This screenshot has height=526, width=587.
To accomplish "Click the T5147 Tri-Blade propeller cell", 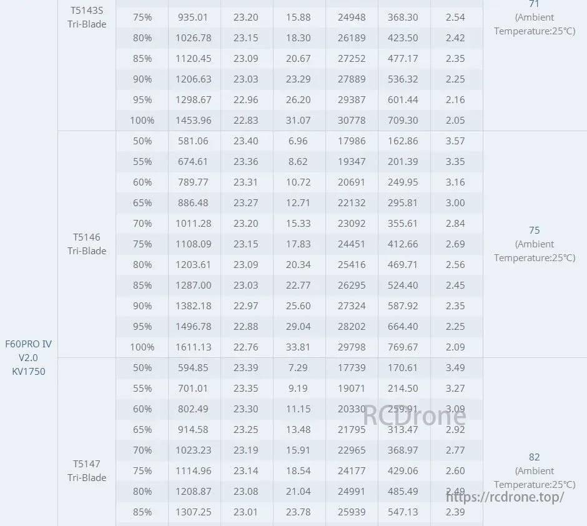I will coord(87,471).
